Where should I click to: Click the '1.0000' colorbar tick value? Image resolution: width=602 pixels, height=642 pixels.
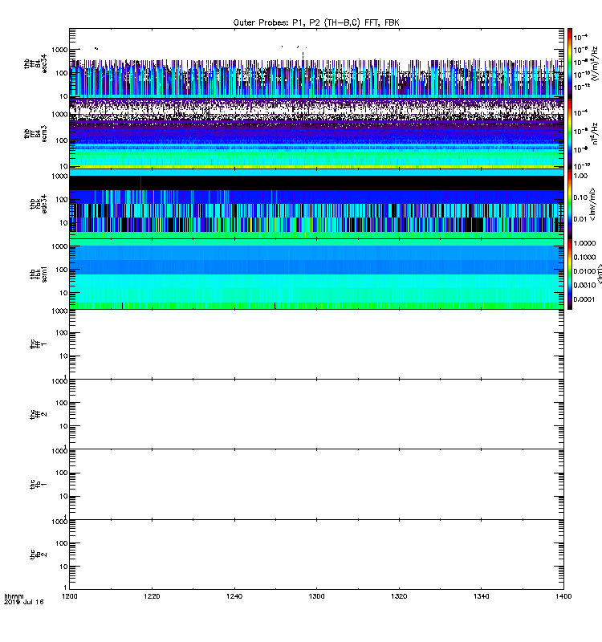[x=584, y=243]
